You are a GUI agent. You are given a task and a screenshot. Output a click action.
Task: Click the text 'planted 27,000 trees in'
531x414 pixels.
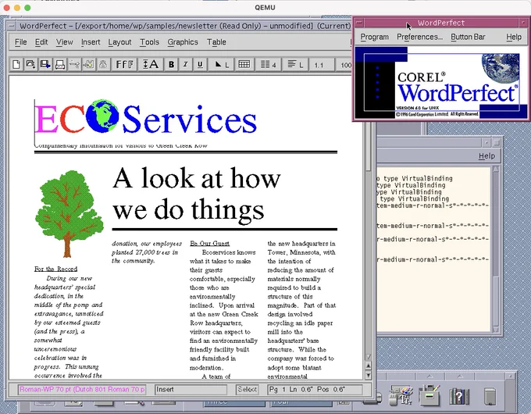tap(145, 252)
